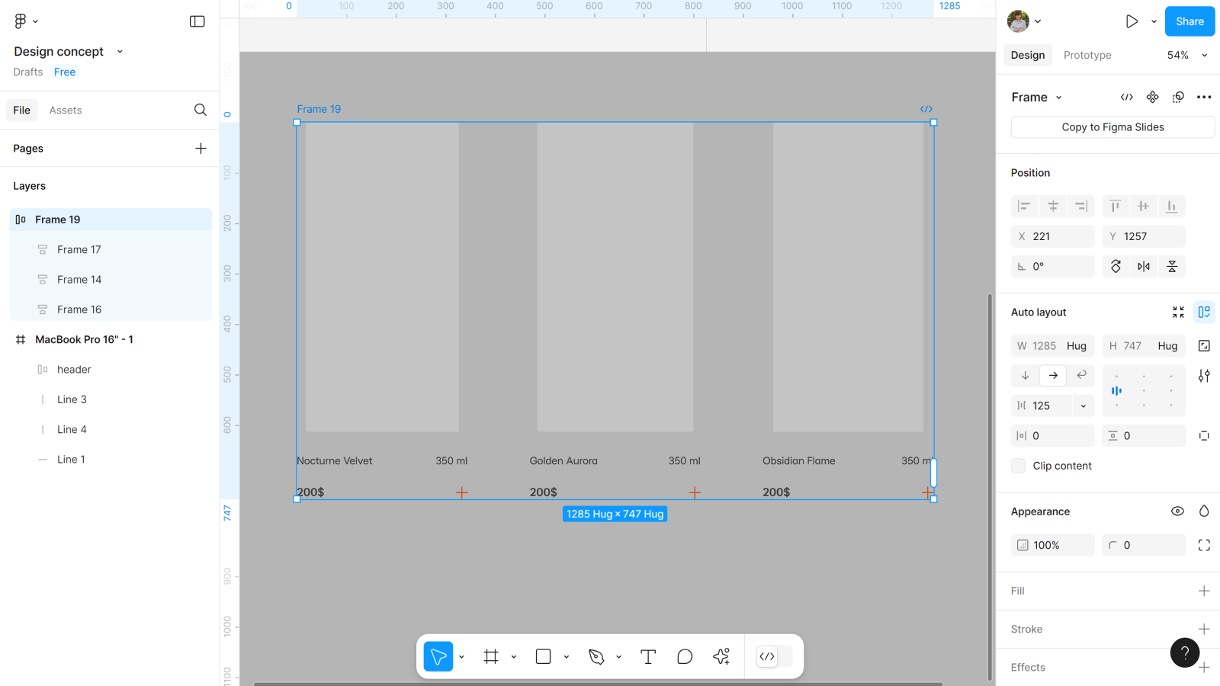This screenshot has height=686, width=1220.
Task: Select the Text tool in toolbar
Action: pos(648,656)
